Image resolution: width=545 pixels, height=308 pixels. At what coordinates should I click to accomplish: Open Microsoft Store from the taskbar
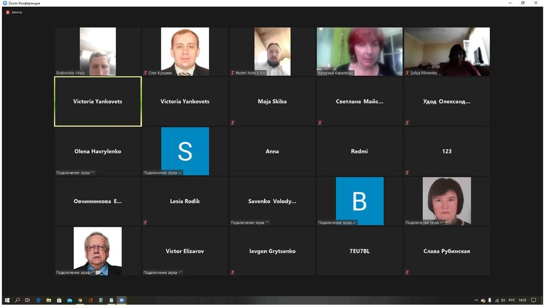[59, 300]
